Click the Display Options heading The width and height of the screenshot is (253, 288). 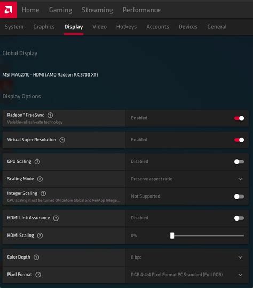pos(21,96)
